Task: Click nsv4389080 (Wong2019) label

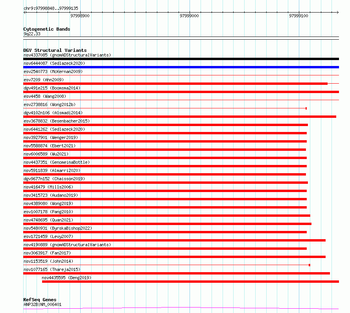Action: point(48,203)
